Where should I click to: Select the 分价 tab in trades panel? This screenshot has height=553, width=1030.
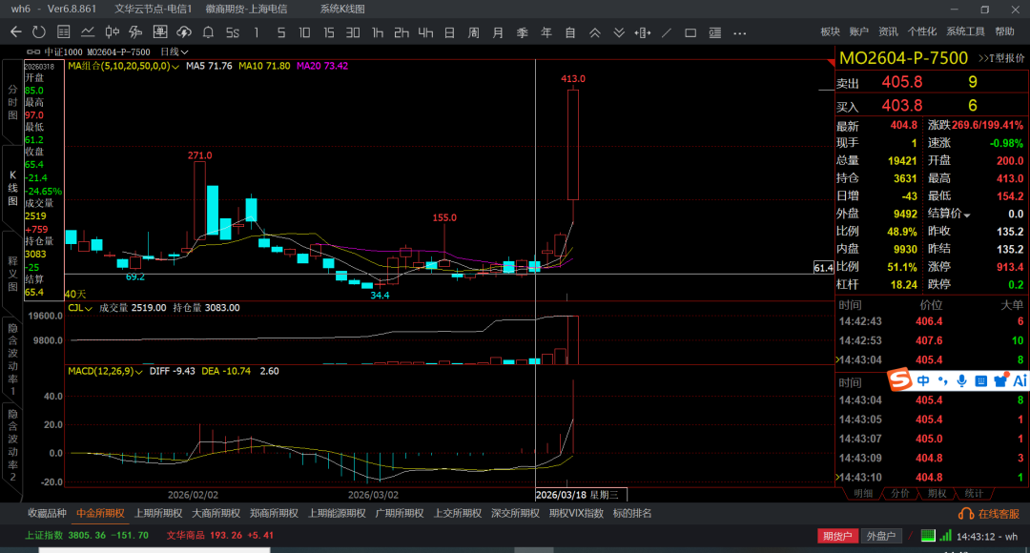tap(899, 493)
